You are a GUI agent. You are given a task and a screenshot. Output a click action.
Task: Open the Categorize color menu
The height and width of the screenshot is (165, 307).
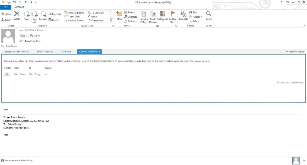coord(162,17)
